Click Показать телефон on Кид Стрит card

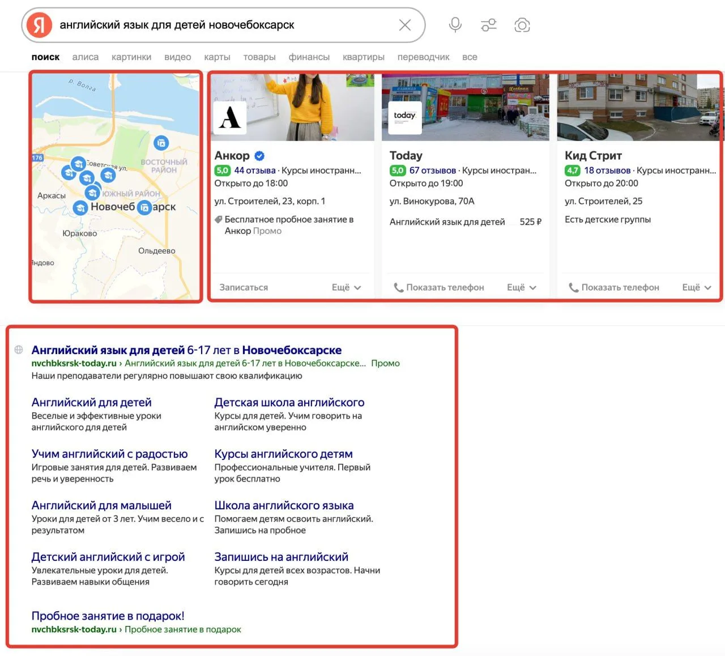(614, 287)
